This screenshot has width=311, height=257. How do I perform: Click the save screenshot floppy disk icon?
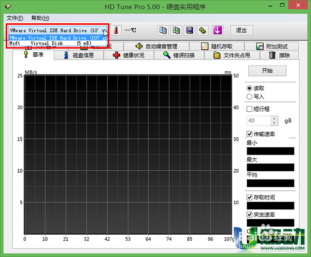[190, 31]
